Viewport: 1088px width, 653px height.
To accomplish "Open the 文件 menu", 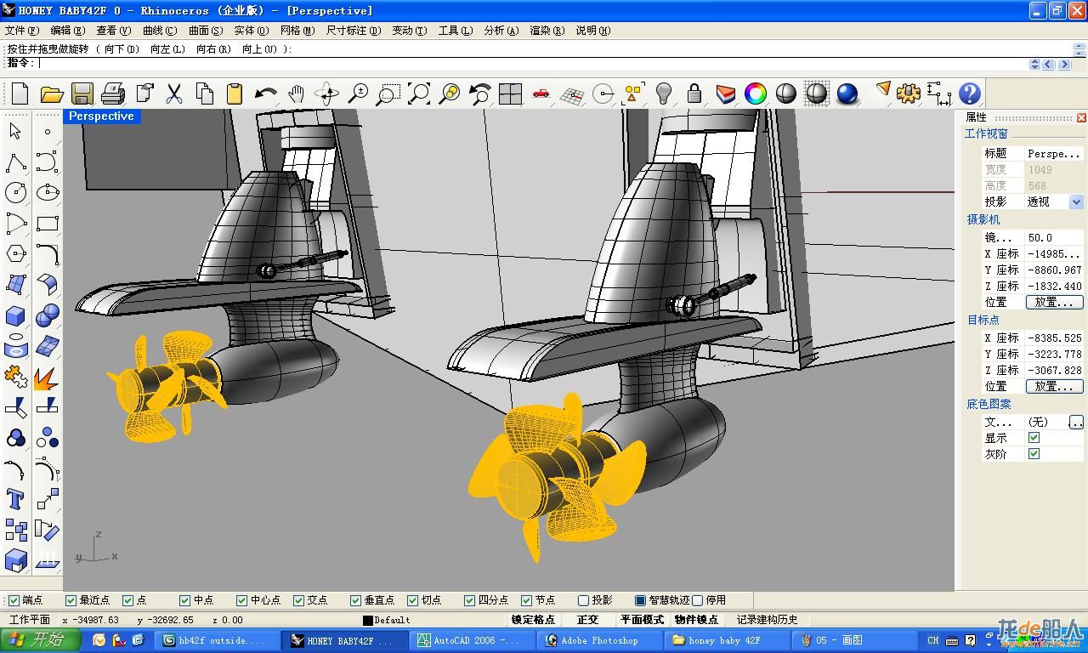I will point(21,31).
